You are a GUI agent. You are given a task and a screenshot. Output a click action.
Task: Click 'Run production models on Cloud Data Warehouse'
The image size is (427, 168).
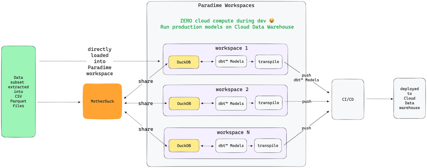pos(227,27)
